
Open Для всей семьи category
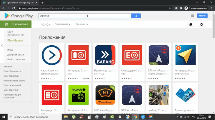(x=16, y=54)
